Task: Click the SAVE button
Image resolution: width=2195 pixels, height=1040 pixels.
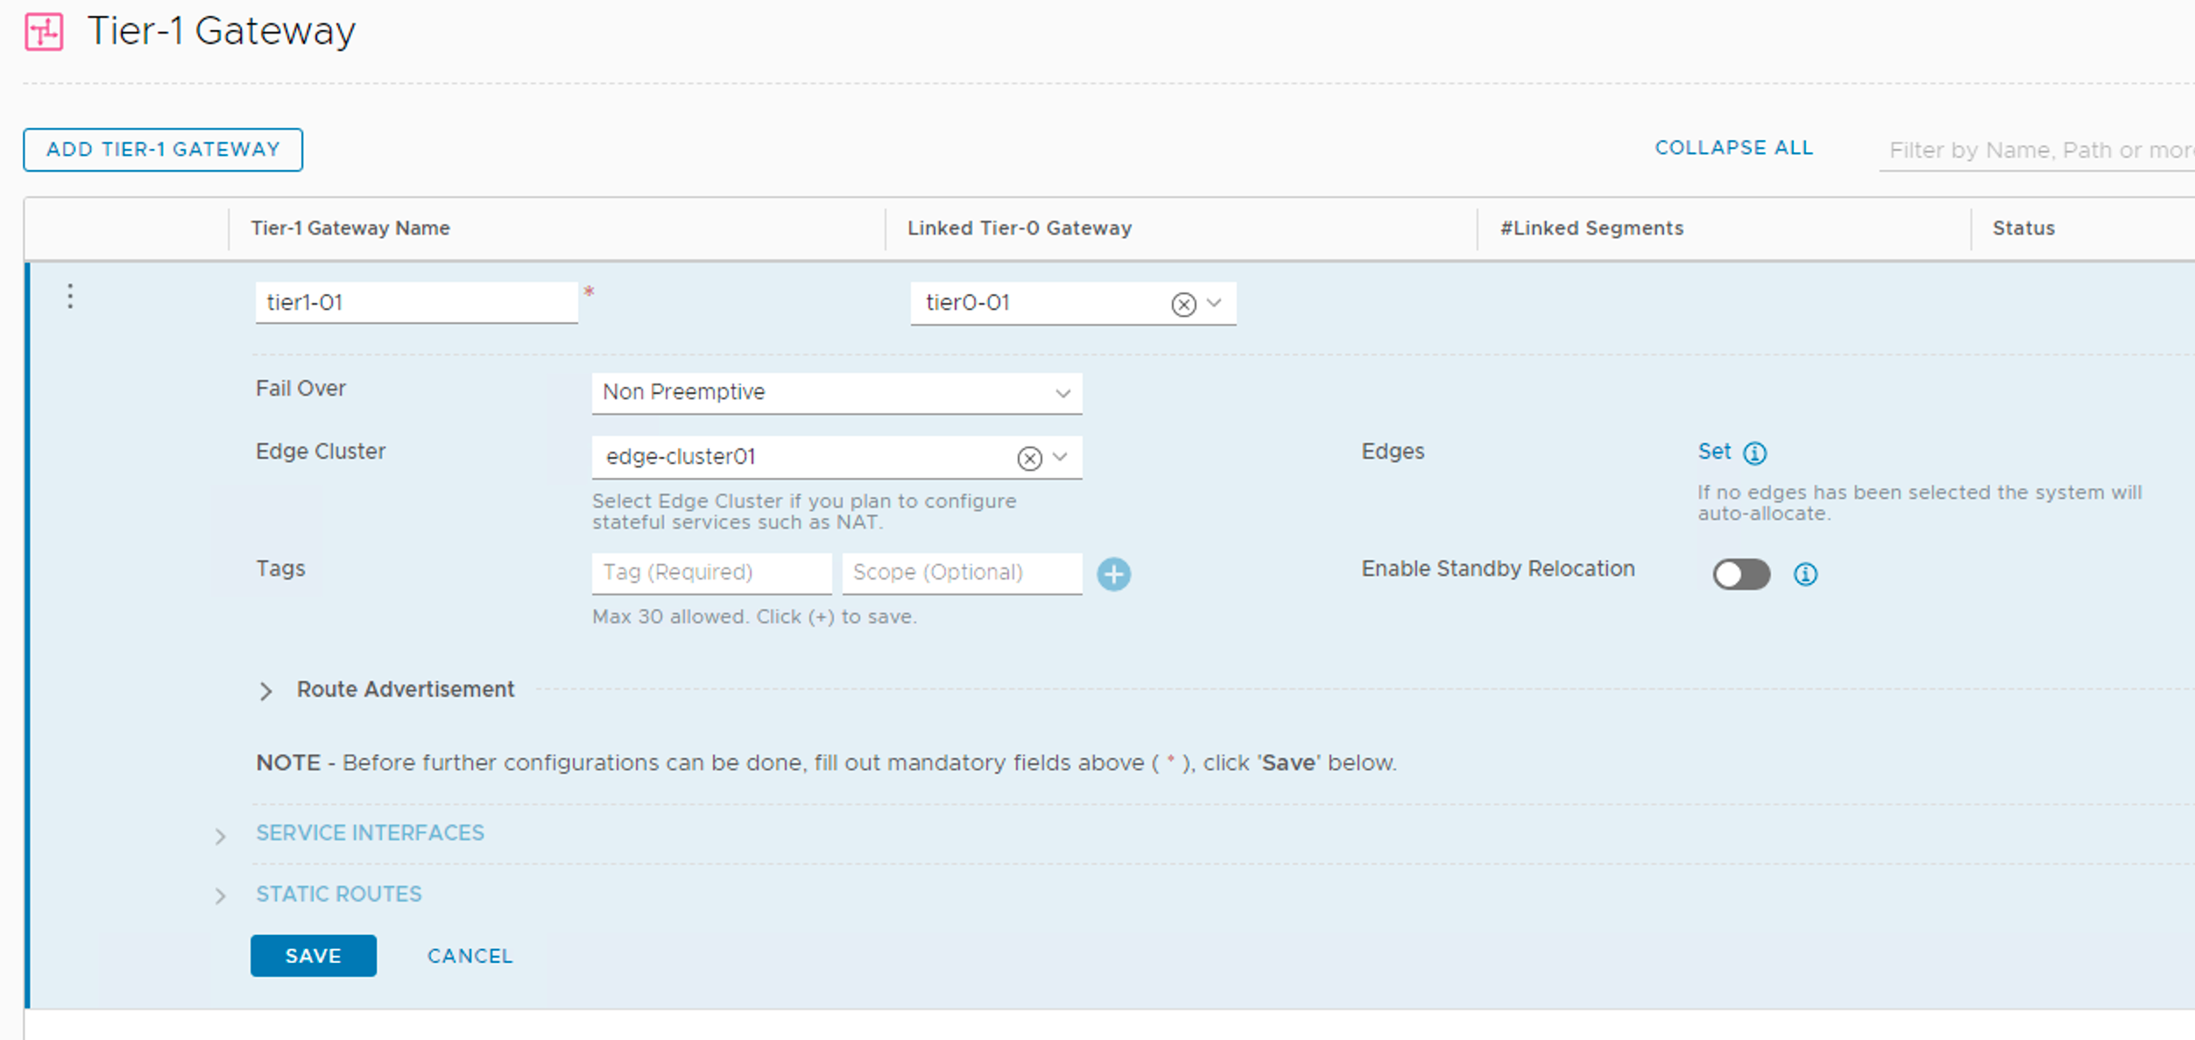Action: click(x=313, y=955)
